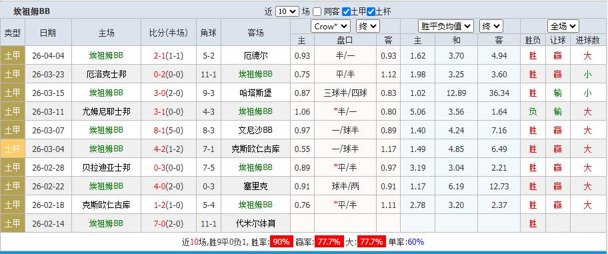Click the corner count 11-1 in 厄洛克士邦 row
608x254 pixels.
(209, 75)
